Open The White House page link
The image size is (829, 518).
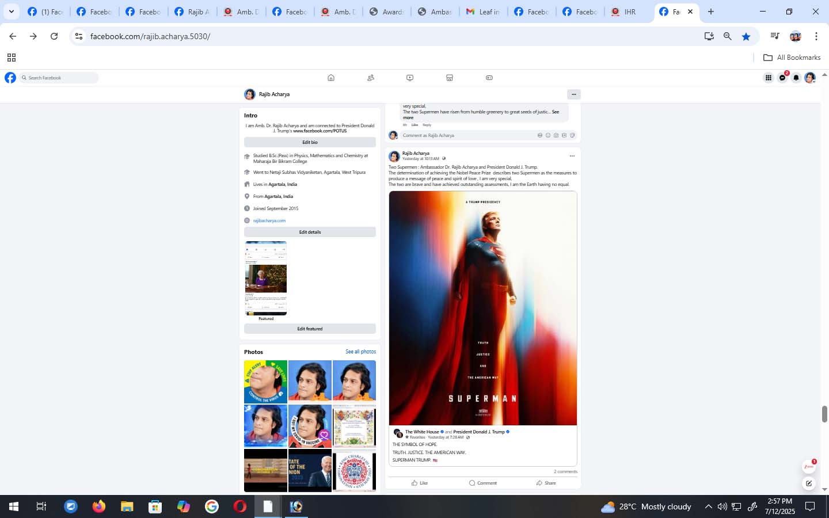pyautogui.click(x=422, y=432)
